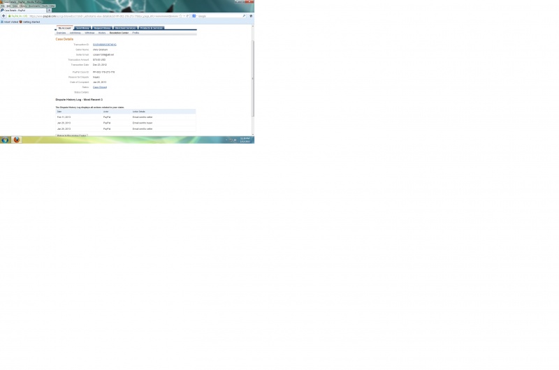The height and width of the screenshot is (370, 559).
Task: Click the PayPal Case ID value
Action: click(103, 73)
